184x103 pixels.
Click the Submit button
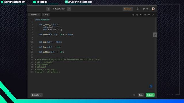[x=150, y=95]
